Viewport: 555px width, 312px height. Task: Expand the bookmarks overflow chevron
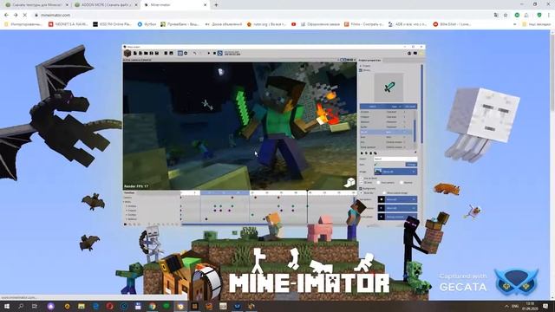coord(514,24)
